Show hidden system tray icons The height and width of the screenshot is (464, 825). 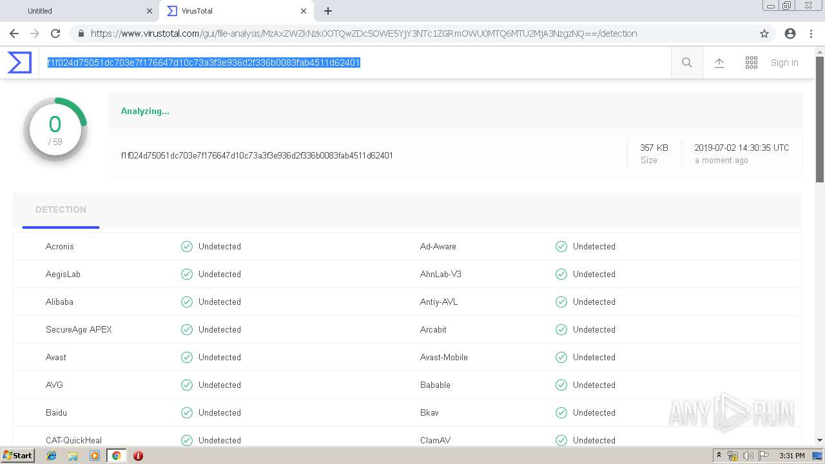(719, 456)
